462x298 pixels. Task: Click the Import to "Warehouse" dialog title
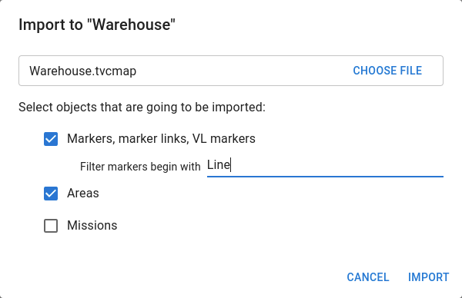tap(97, 25)
